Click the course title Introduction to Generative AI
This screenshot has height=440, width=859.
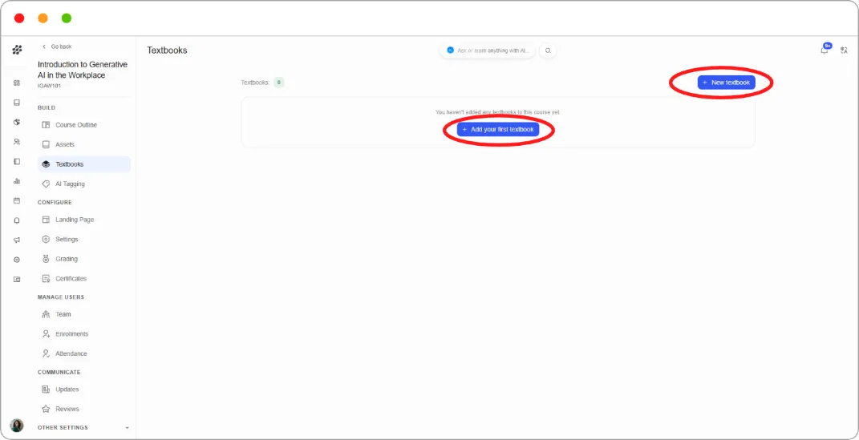[82, 70]
